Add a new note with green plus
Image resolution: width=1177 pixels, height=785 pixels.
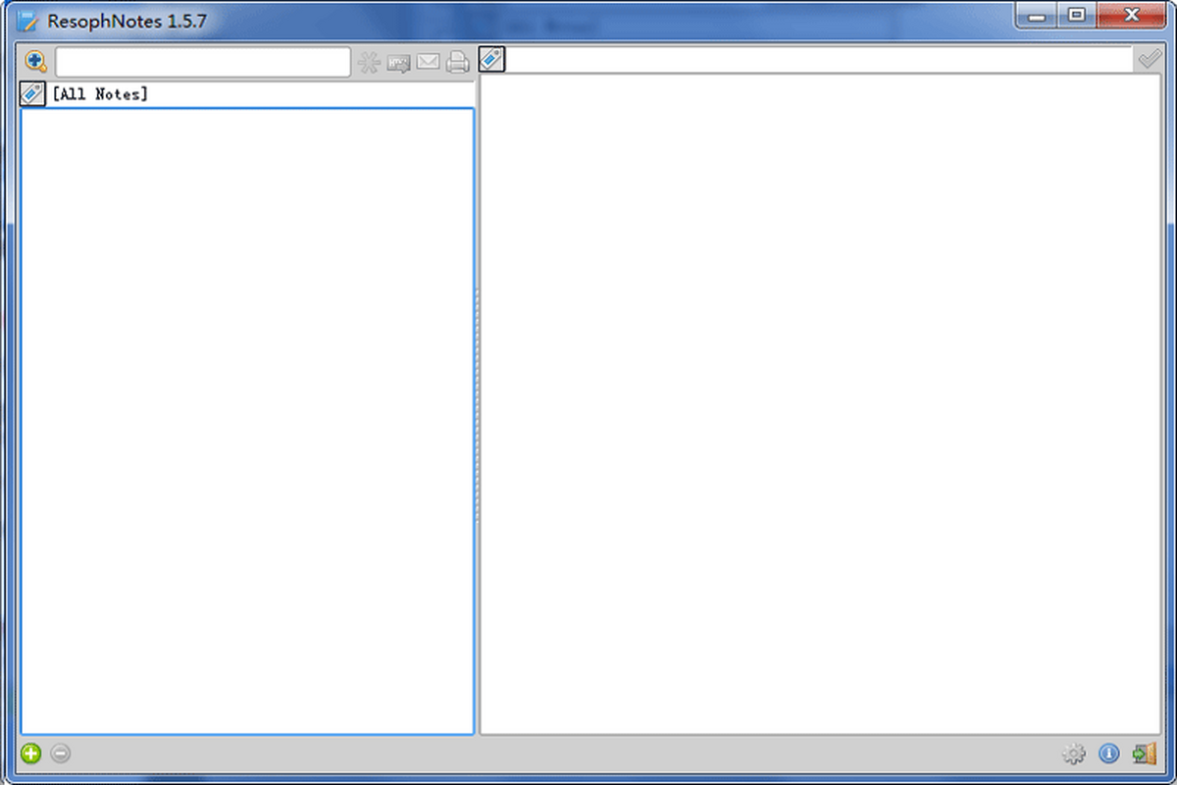pos(31,754)
